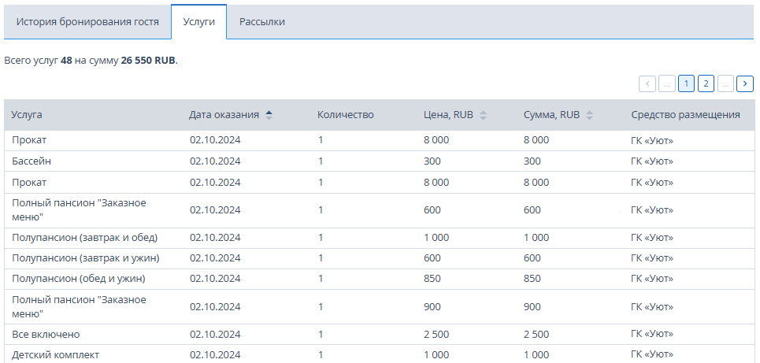Screen dimensions: 760x363
Task: Click the trailing ellipsis pagination button
Action: (x=725, y=83)
